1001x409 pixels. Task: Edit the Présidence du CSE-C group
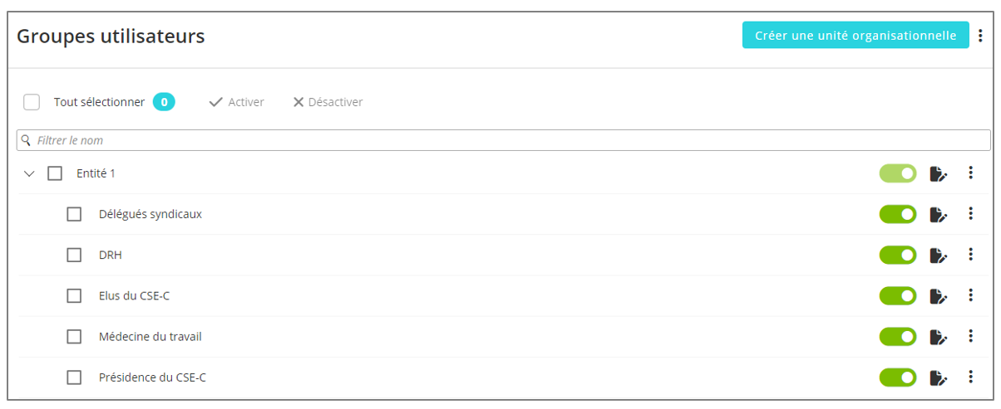coord(938,377)
